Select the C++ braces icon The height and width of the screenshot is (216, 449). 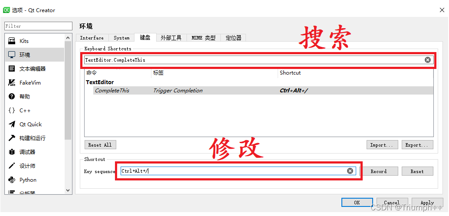pos(12,111)
